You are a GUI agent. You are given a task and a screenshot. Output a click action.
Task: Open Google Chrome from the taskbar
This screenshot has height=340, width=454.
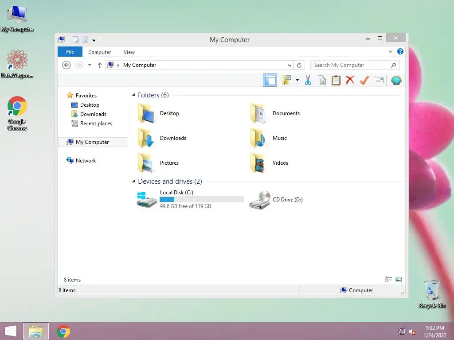coord(63,331)
